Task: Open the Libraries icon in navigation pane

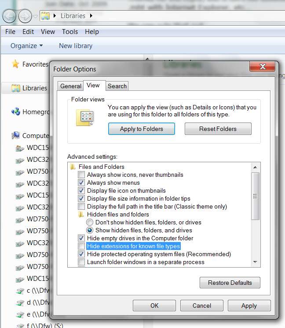Action: pos(16,88)
